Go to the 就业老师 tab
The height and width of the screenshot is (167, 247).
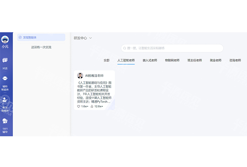[x=215, y=60]
